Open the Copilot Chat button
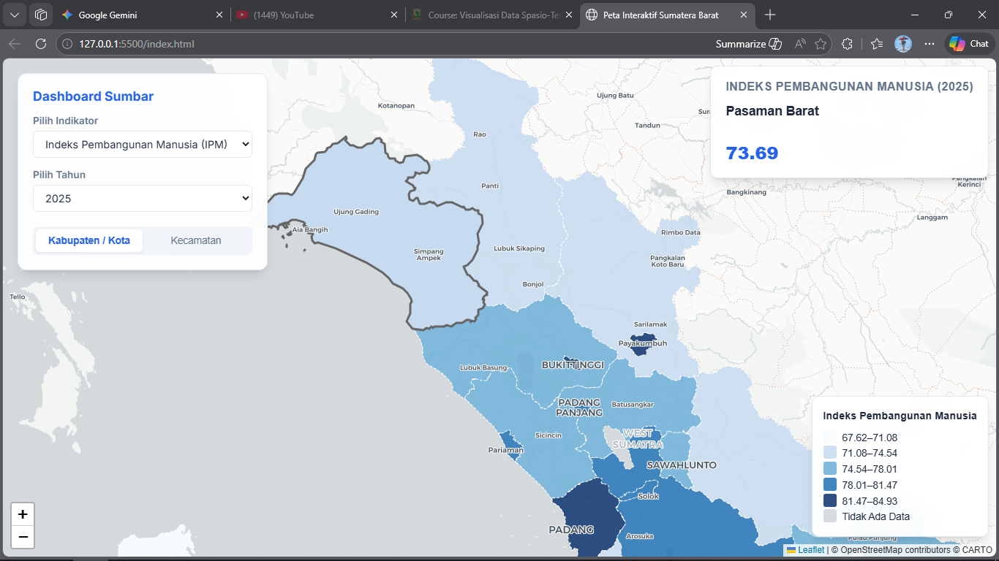The height and width of the screenshot is (561, 999). tap(969, 44)
